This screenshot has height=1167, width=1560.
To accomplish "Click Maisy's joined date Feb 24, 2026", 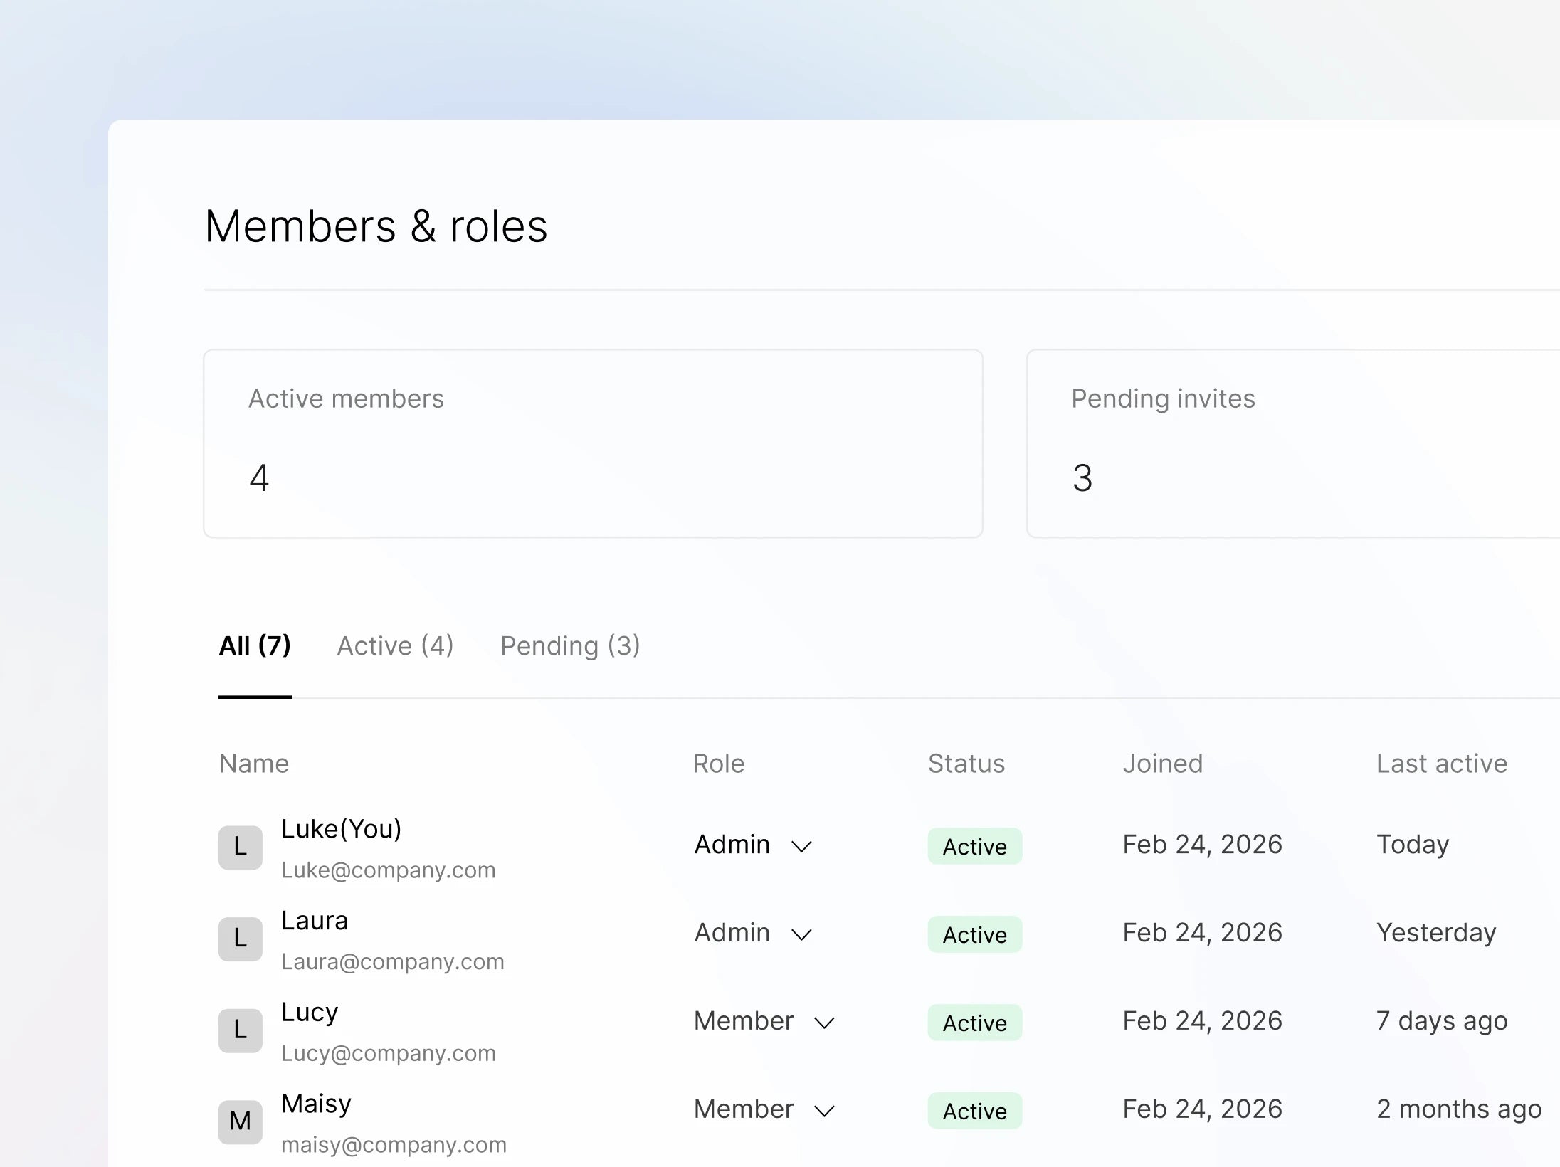I will pos(1203,1109).
